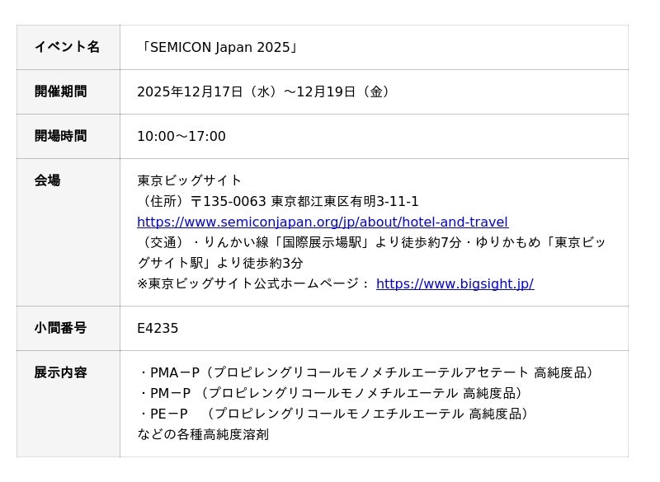Click the 公式ホームページ note text
Screen dimensions: 660x482
[x=254, y=283]
